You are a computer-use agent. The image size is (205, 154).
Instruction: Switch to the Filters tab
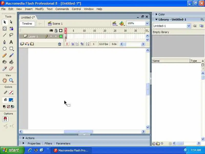(x=48, y=143)
